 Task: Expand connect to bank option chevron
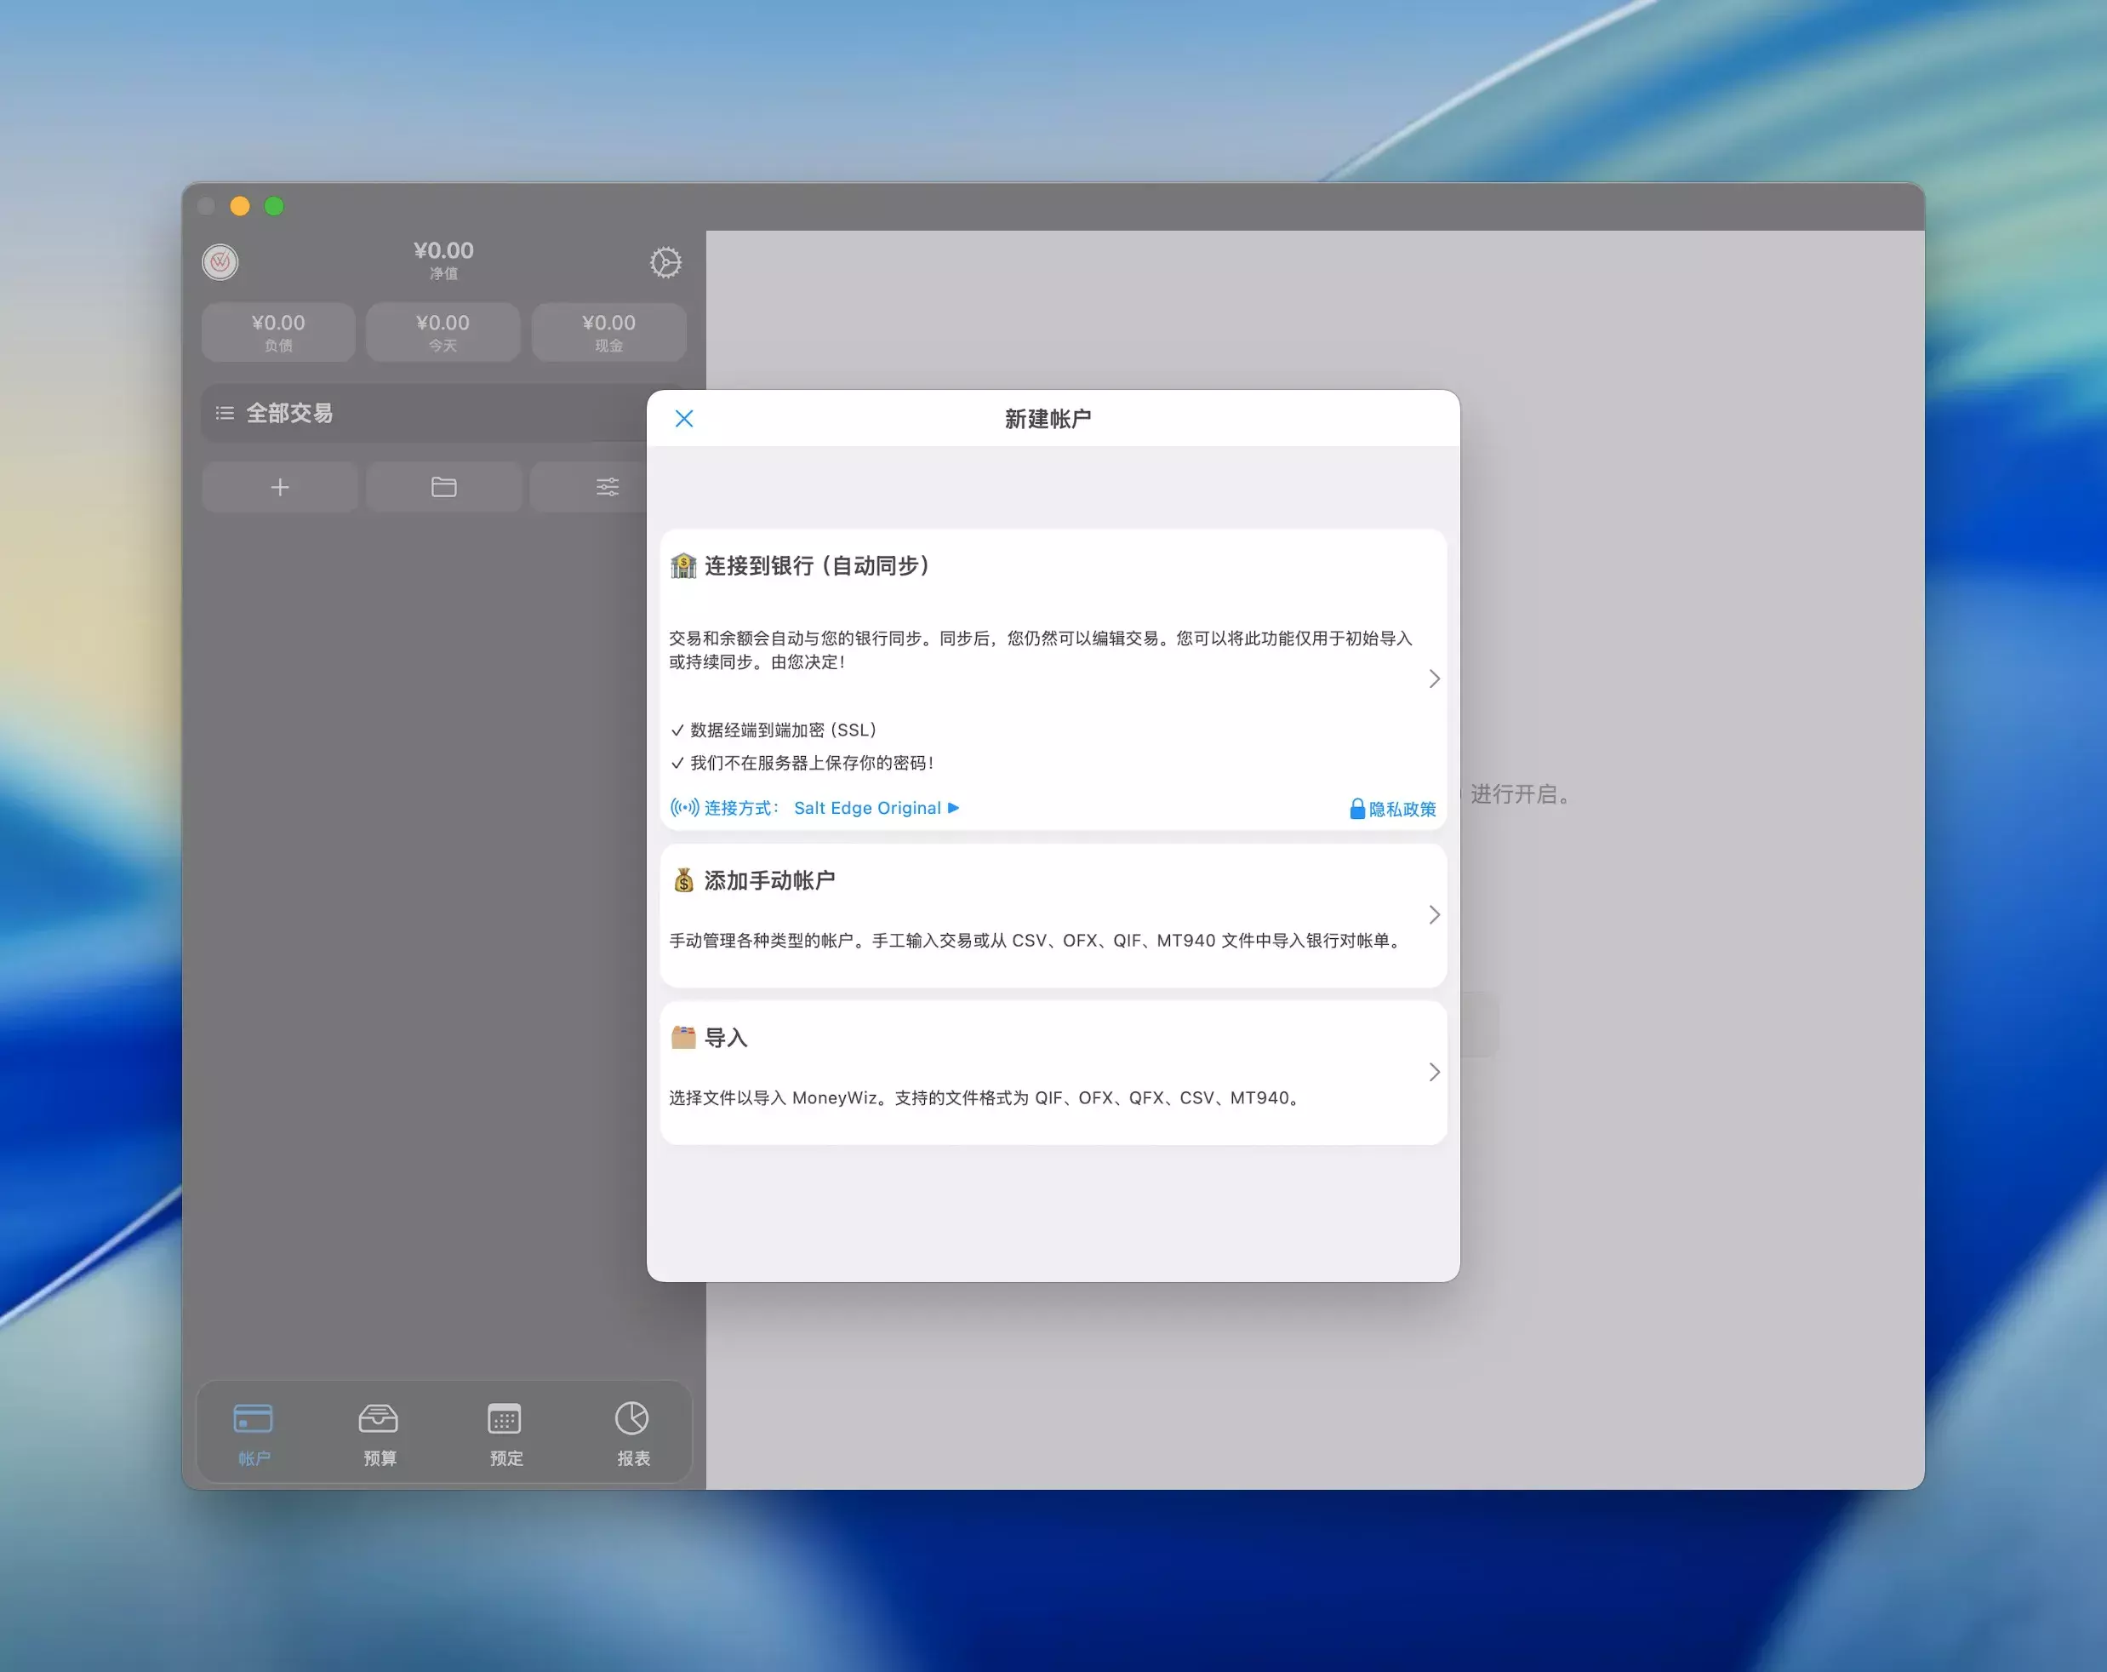pos(1434,679)
